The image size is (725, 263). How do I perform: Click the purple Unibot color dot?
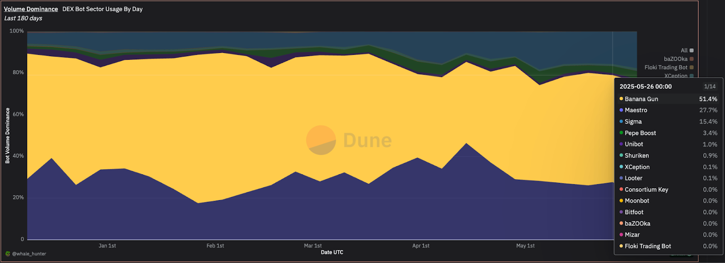[621, 144]
